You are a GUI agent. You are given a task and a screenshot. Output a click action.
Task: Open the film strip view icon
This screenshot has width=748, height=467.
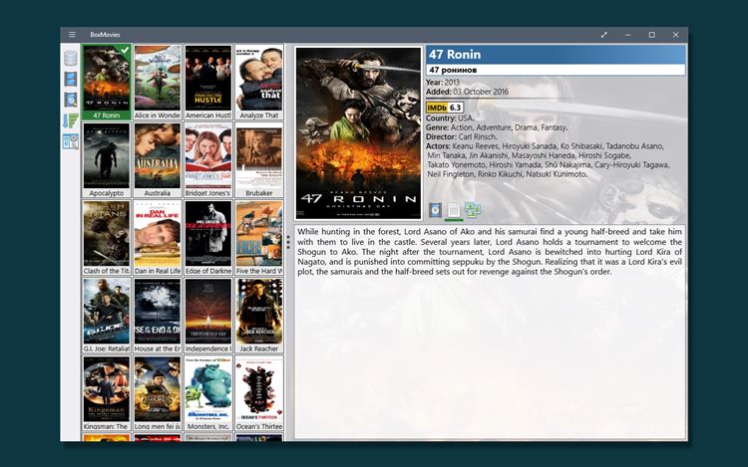click(71, 79)
